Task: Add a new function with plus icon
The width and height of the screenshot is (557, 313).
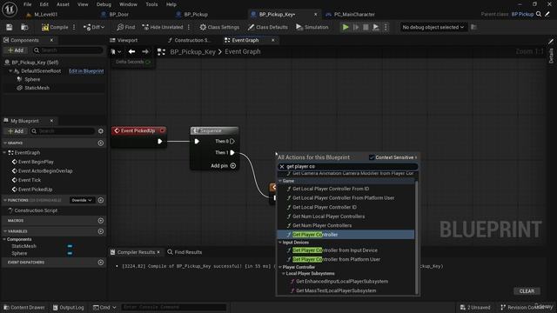Action: 101,200
